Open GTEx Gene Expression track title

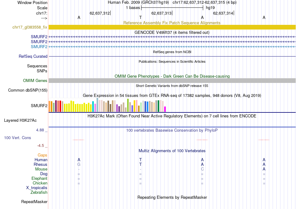coord(172,96)
